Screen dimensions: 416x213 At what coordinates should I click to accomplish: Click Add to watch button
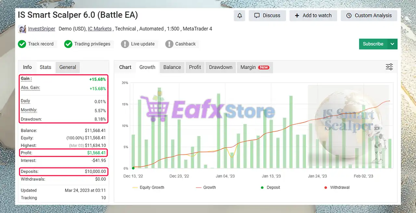click(313, 16)
